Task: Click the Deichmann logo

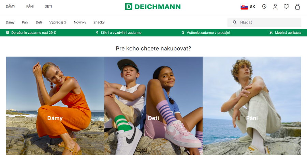Action: point(153,7)
